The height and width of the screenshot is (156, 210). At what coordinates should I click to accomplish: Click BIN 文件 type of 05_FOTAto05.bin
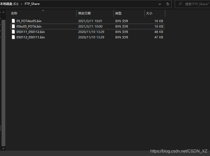point(122,21)
